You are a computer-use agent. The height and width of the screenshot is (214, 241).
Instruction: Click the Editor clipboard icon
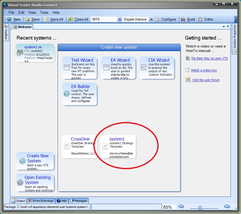pos(200,19)
